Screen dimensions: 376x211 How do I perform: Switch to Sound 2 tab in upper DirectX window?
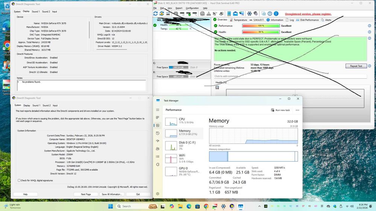(46, 12)
